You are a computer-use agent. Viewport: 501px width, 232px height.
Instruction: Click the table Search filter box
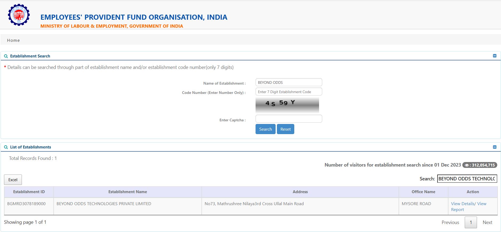[x=467, y=179]
